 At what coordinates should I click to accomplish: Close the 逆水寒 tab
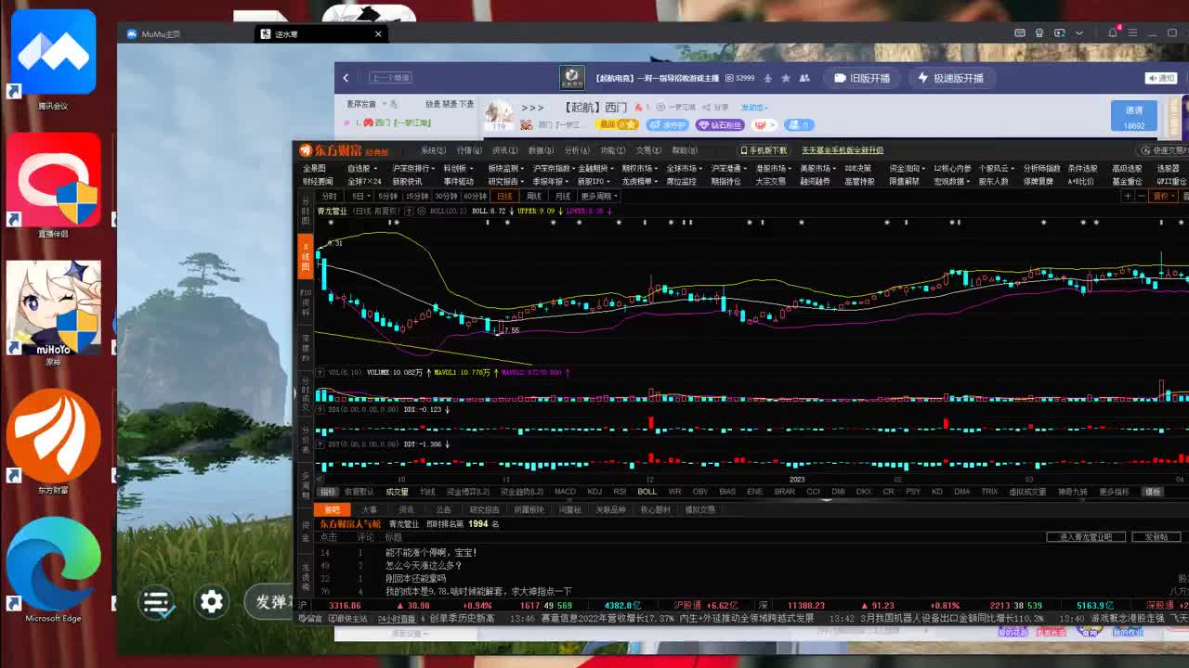pyautogui.click(x=378, y=34)
